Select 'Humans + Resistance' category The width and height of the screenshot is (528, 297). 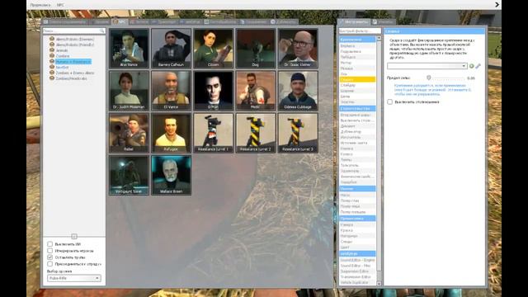coord(73,62)
